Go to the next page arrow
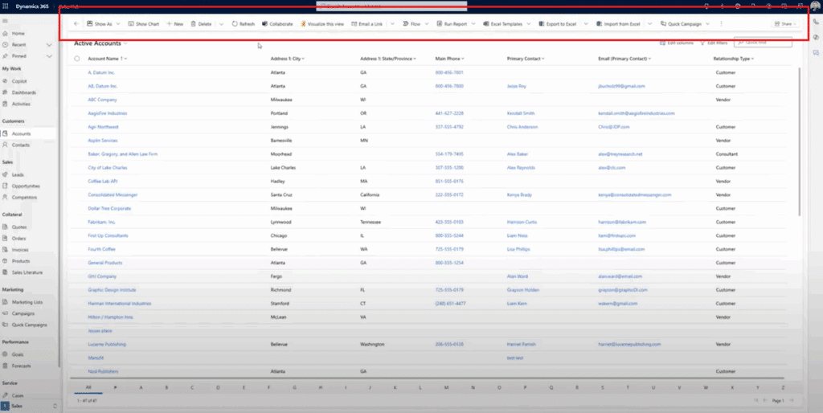Image resolution: width=823 pixels, height=413 pixels. pos(792,400)
